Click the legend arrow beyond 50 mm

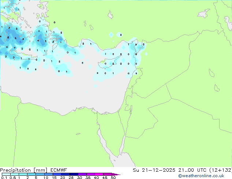click(116, 174)
